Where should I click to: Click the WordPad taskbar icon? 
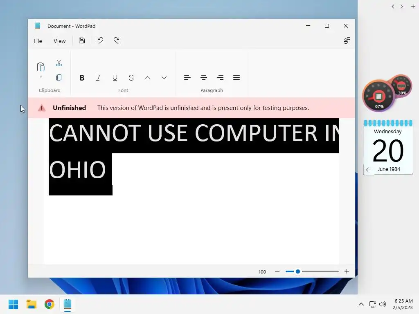point(68,304)
